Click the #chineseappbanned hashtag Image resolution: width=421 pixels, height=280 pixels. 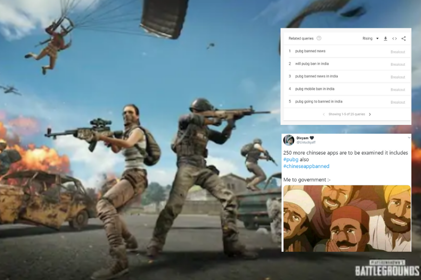click(306, 166)
